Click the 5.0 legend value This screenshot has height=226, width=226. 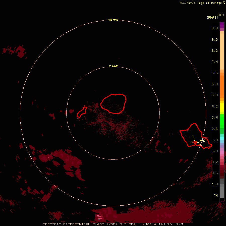click(x=215, y=95)
